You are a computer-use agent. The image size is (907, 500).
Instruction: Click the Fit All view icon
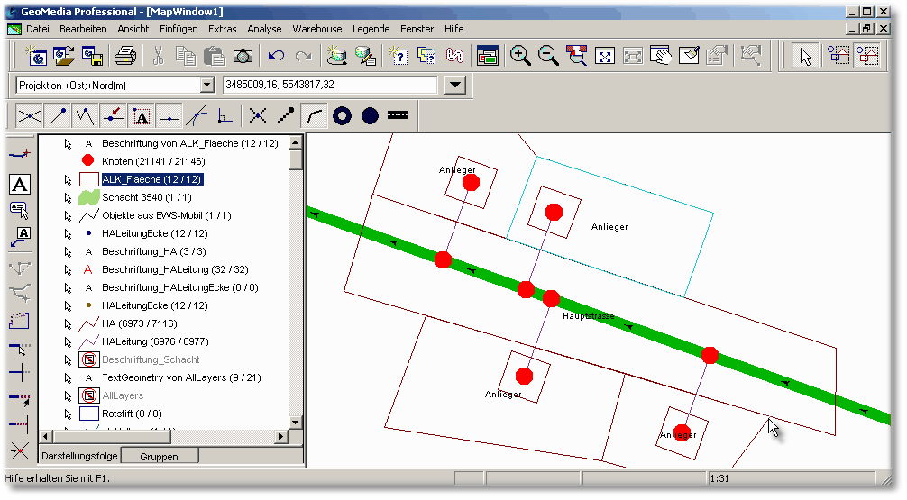pyautogui.click(x=605, y=56)
